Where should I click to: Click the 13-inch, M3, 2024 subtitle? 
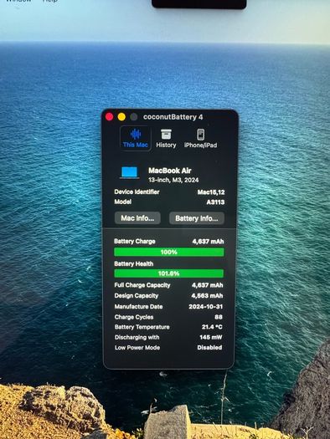click(173, 180)
